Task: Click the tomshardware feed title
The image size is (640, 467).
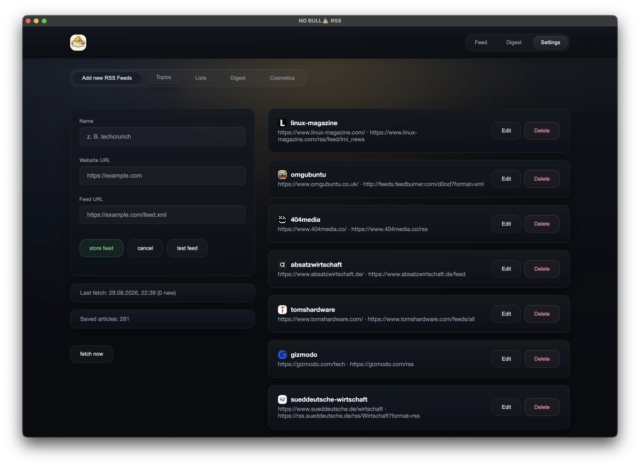Action: 313,310
